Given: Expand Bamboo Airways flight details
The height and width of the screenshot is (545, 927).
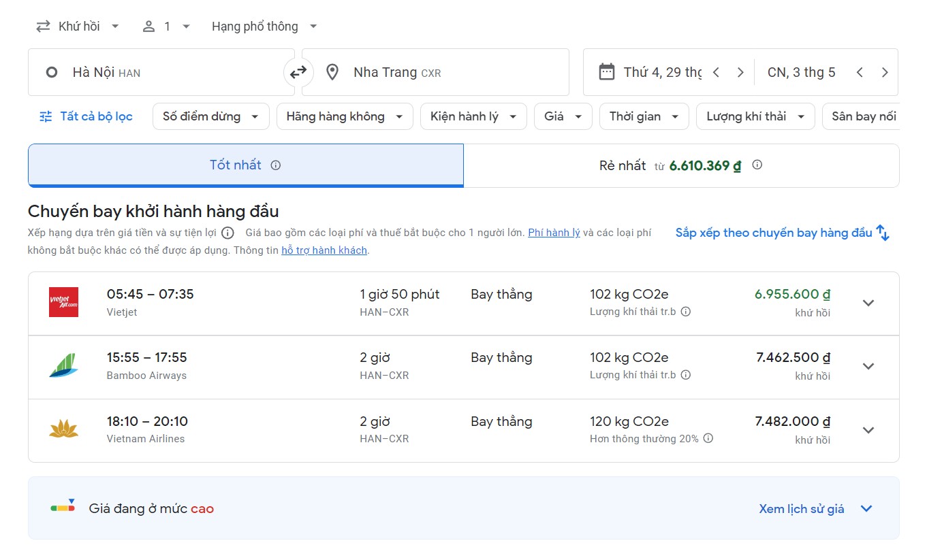Looking at the screenshot, I should point(868,367).
